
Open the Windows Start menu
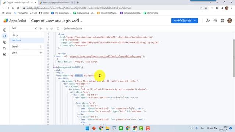(87, 128)
